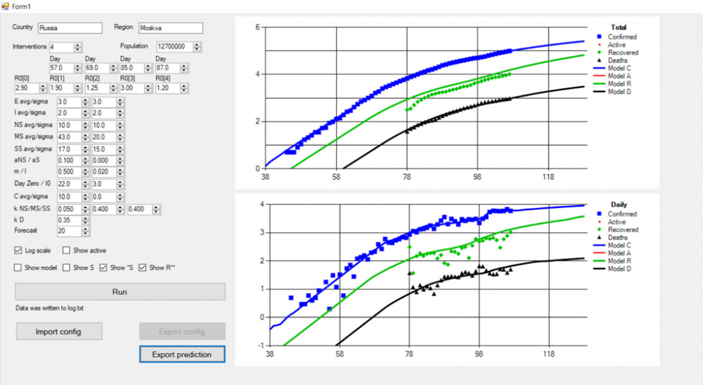Click the 'Data was written to log.txt' status text

pos(49,308)
